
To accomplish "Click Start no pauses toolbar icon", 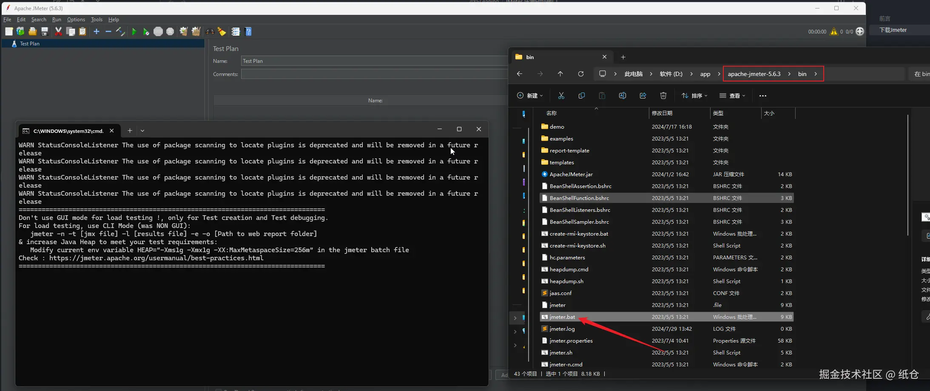I will click(x=146, y=32).
